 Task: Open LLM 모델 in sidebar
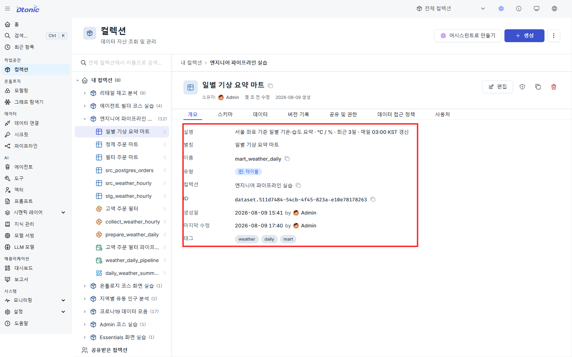(36, 247)
